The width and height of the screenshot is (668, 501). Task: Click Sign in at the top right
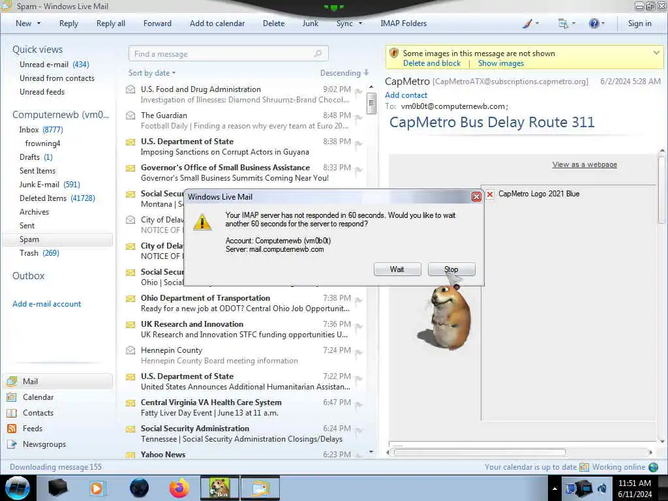click(x=639, y=23)
